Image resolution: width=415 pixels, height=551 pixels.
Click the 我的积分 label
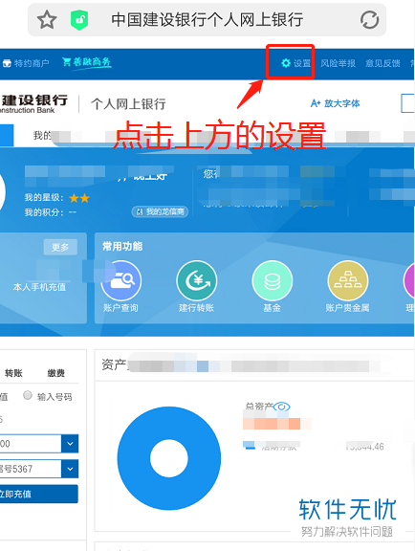pyautogui.click(x=44, y=212)
